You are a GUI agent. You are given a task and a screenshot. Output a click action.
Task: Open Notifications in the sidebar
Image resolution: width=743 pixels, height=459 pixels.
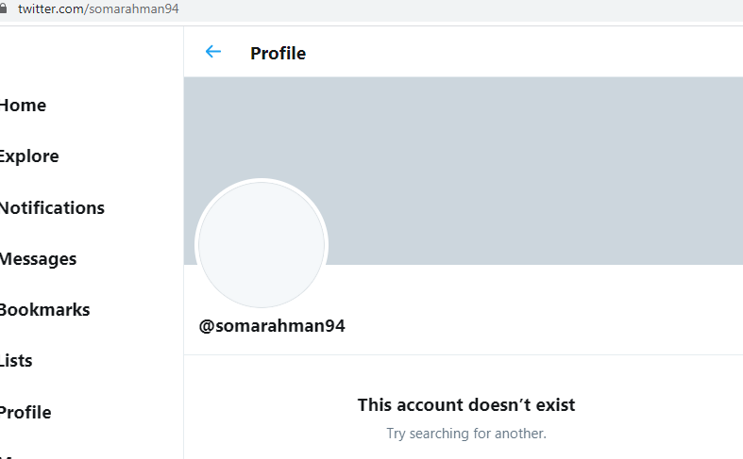pyautogui.click(x=52, y=207)
